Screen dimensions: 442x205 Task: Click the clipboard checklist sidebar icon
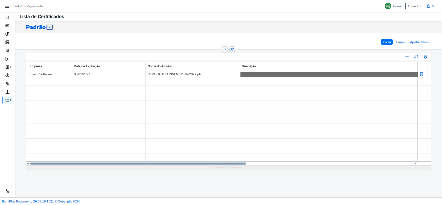point(7,51)
